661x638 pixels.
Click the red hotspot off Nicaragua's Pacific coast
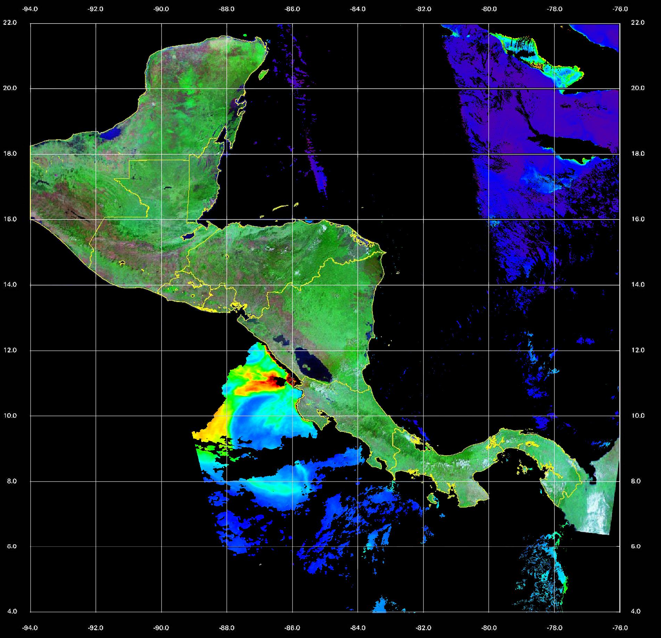pos(276,381)
